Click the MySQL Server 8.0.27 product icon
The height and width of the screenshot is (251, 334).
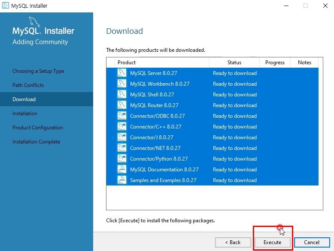[122, 73]
